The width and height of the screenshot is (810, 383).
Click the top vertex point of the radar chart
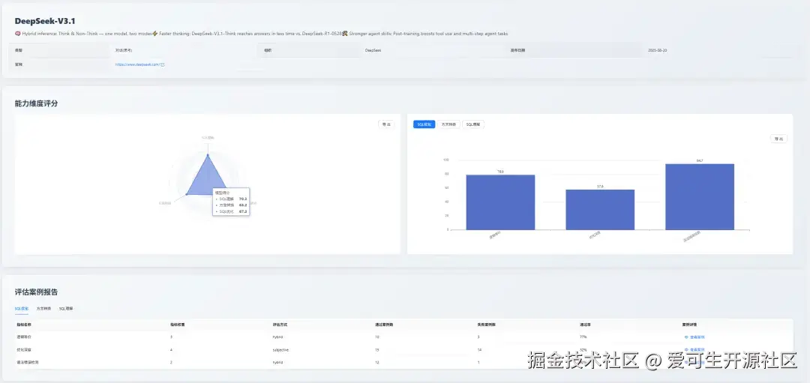[208, 154]
